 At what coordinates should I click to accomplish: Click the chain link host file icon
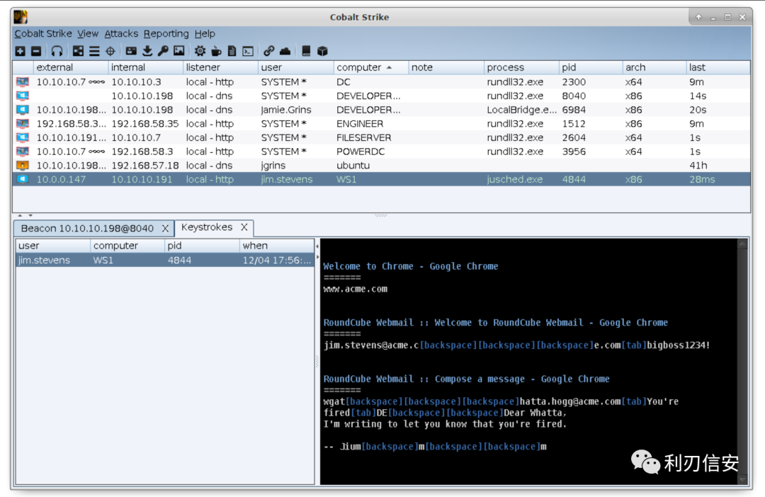coord(269,51)
